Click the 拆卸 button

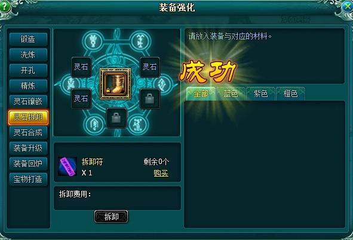pyautogui.click(x=111, y=217)
